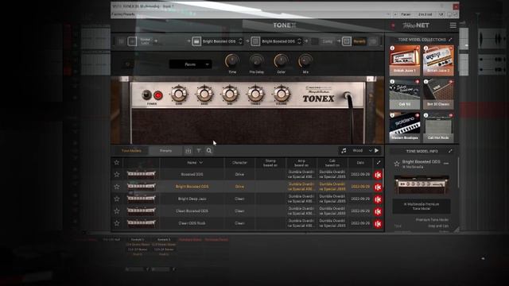
Task: Click the amp Gain knob
Action: click(x=179, y=94)
